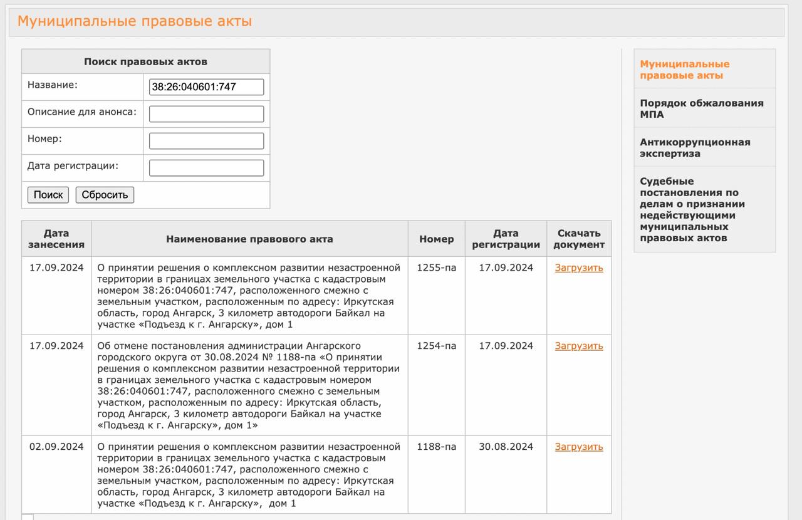Open Муниципальные правовые акты in right sidebar
Screen dimensions: 802x520
coord(684,70)
